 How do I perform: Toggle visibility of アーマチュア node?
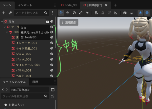click(x=52, y=27)
